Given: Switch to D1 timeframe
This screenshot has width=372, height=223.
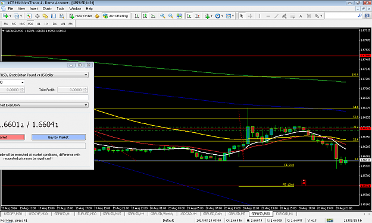Looking at the screenshot, I should click(55, 24).
